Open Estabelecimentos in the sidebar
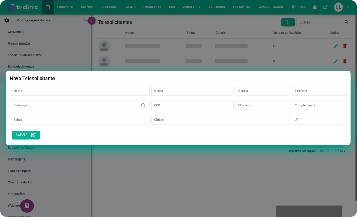Image resolution: width=357 pixels, height=217 pixels. (21, 67)
